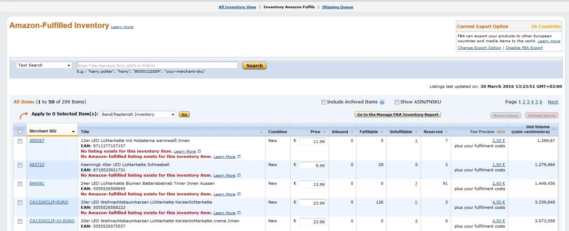569x231 pixels.
Task: Expand the Send/Replenish Inventory action dropdown
Action: 138,114
